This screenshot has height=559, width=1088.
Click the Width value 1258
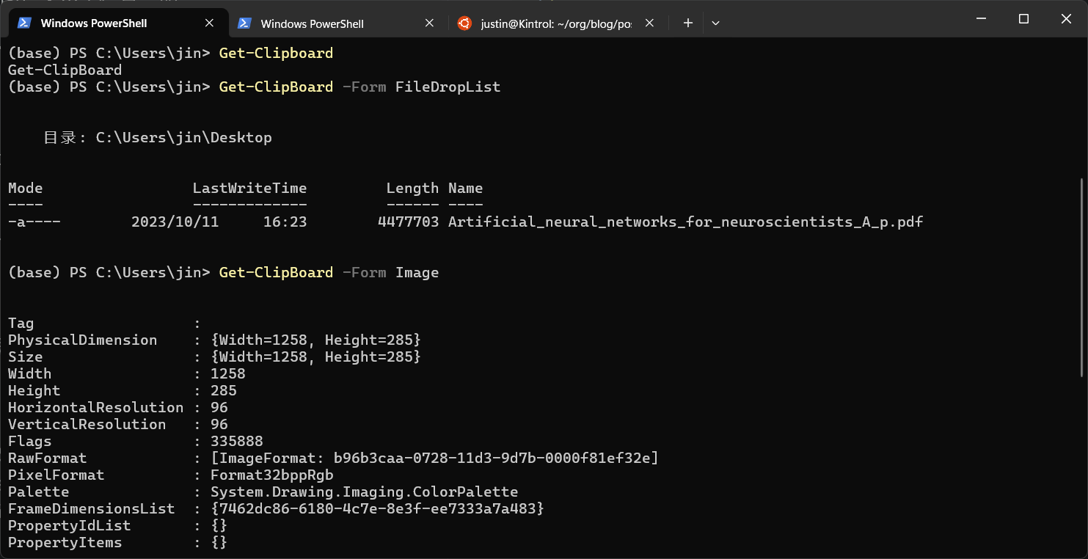(227, 374)
